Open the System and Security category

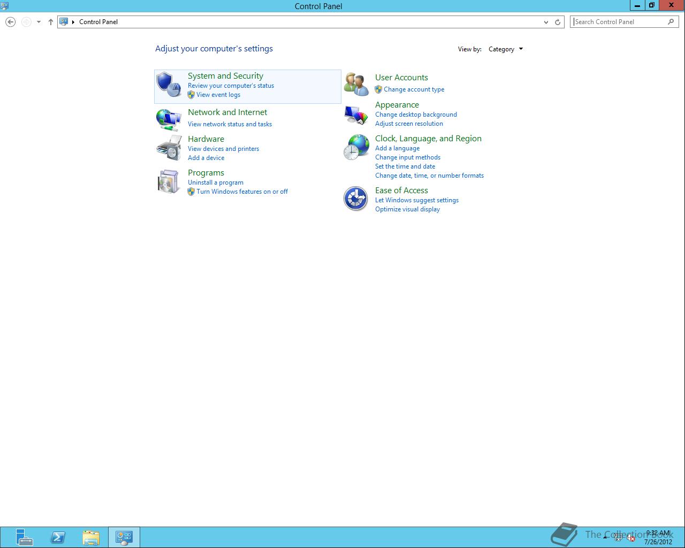coord(225,76)
